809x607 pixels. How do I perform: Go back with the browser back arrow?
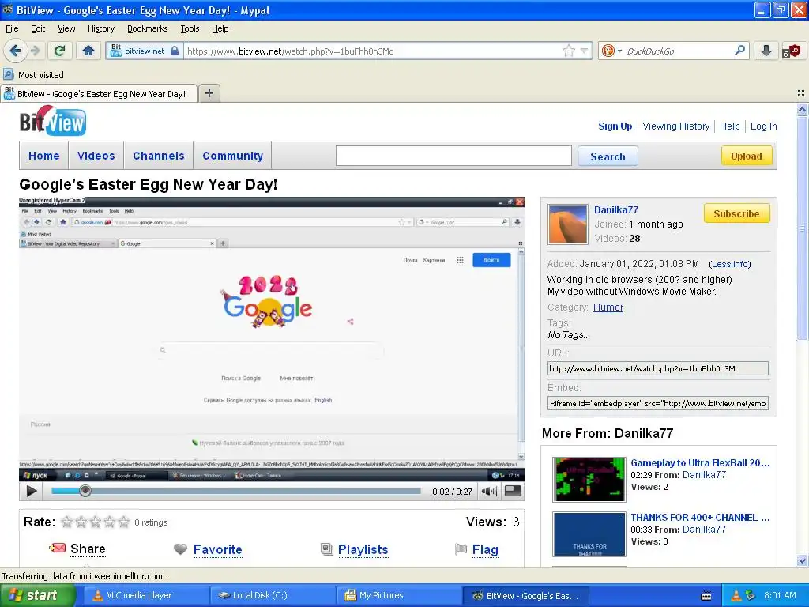[16, 51]
